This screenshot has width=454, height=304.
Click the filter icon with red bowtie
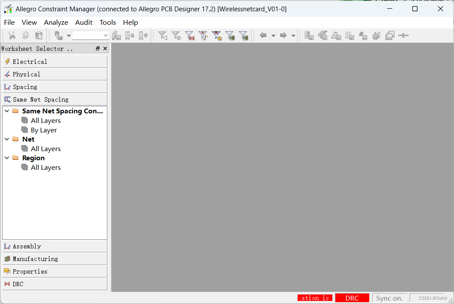[189, 36]
